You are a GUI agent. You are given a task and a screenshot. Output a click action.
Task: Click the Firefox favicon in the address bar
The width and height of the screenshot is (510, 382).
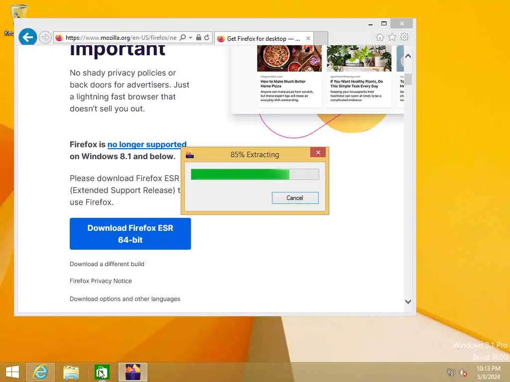coord(59,38)
